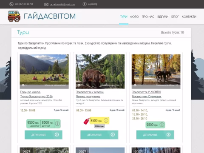This screenshot has height=153, width=204.
Task: Click eye views icon on mountain meadow photo
Action: (23, 85)
